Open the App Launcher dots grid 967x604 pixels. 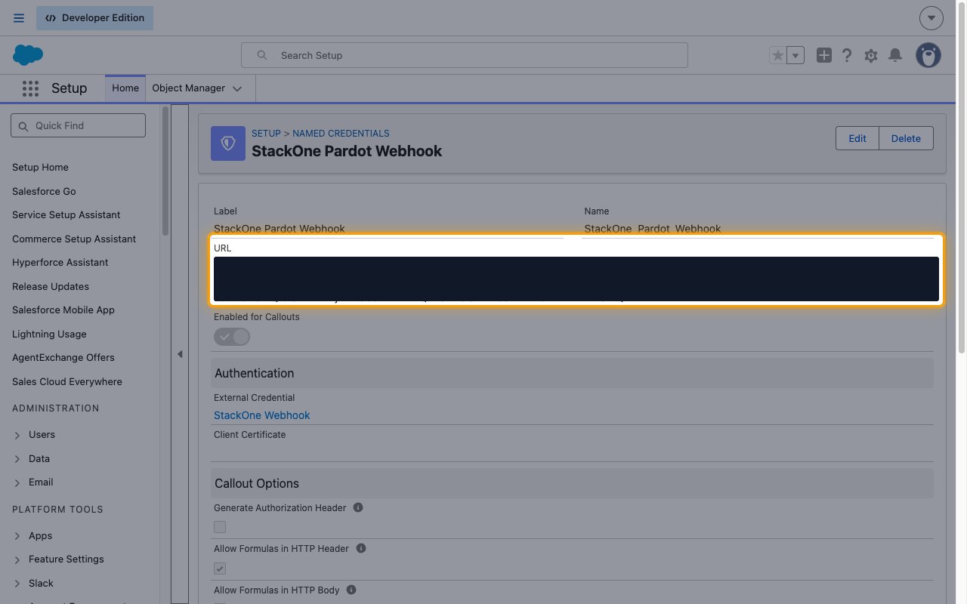(x=30, y=88)
